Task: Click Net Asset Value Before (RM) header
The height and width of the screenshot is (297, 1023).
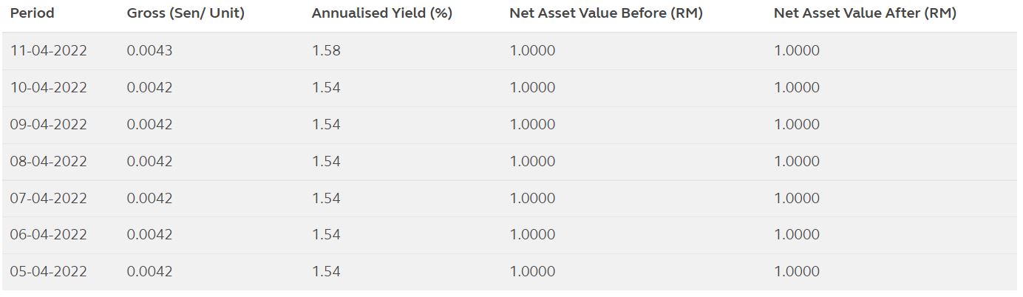Action: [x=605, y=13]
